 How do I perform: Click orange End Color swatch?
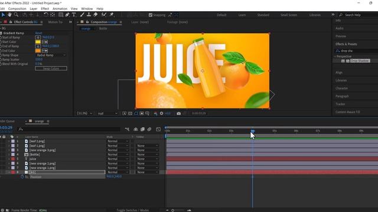pos(38,51)
